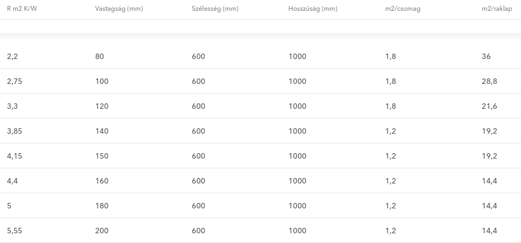Click the 'm2/raklap' column header

click(497, 9)
